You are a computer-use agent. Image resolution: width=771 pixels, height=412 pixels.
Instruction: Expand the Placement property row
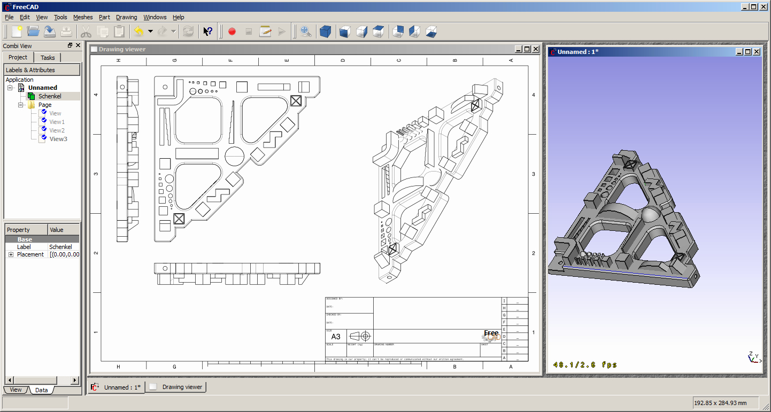click(11, 255)
